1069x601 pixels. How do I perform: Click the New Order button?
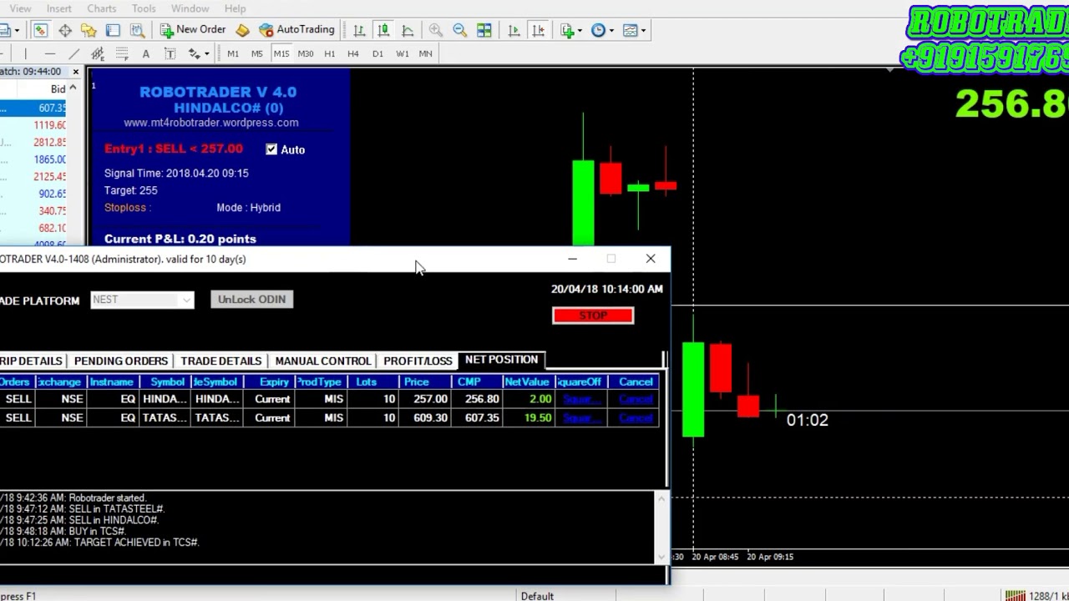(193, 30)
